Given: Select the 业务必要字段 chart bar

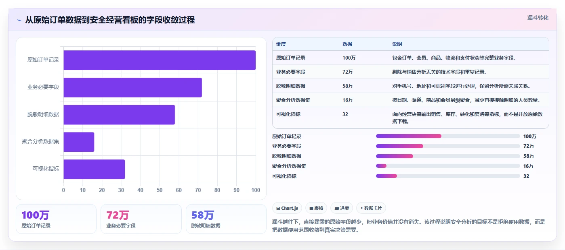Looking at the screenshot, I should click(132, 87).
